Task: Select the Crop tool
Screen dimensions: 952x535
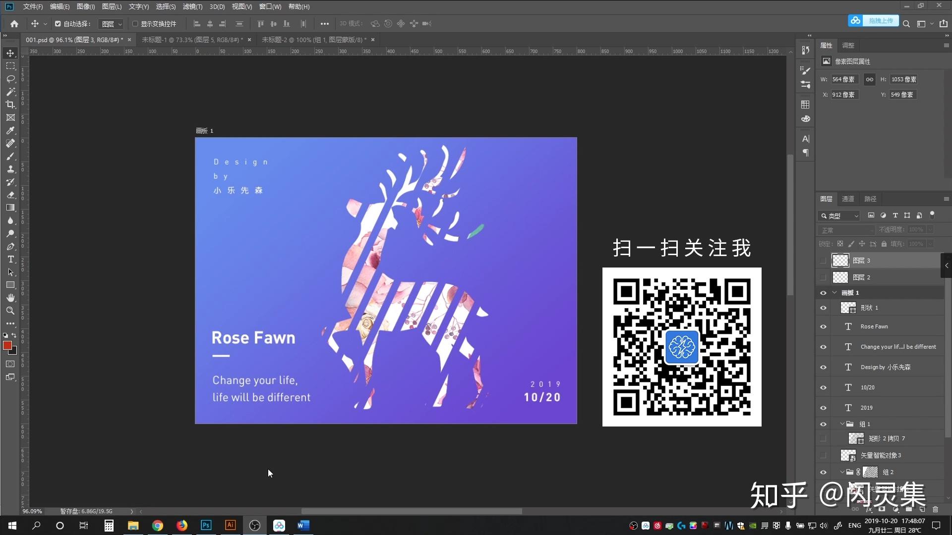Action: (x=10, y=105)
